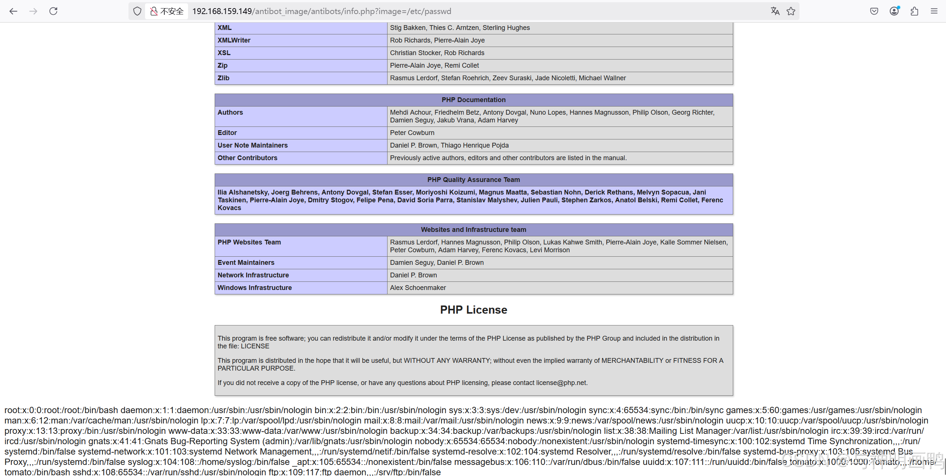
Task: Click the Alex Schoenmaker cell
Action: click(560, 288)
